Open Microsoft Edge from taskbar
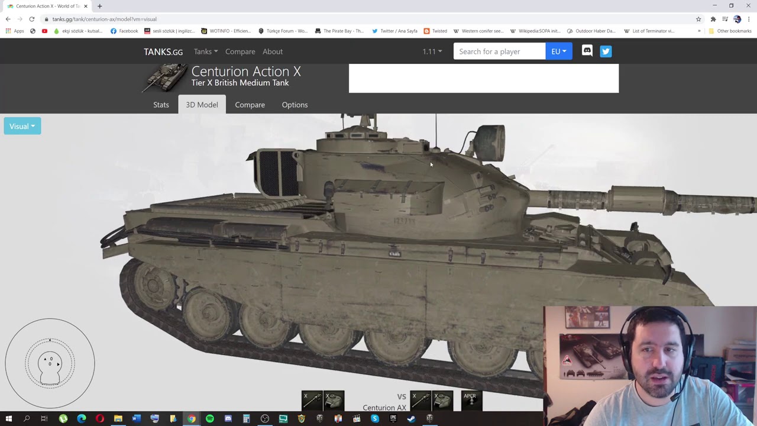Screen dimensions: 757x426 pos(82,419)
